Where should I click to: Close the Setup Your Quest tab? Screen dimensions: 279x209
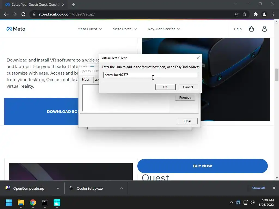pyautogui.click(x=63, y=5)
